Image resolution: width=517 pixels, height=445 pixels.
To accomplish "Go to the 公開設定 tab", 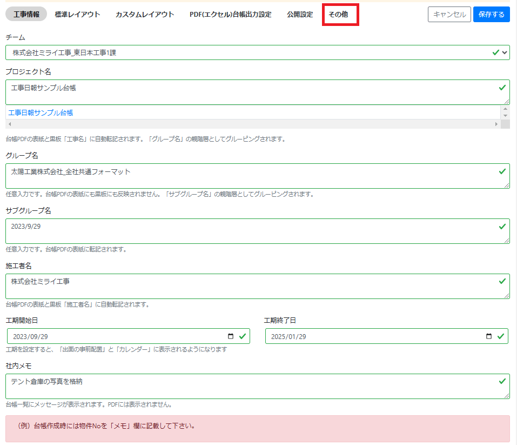I will click(x=300, y=14).
